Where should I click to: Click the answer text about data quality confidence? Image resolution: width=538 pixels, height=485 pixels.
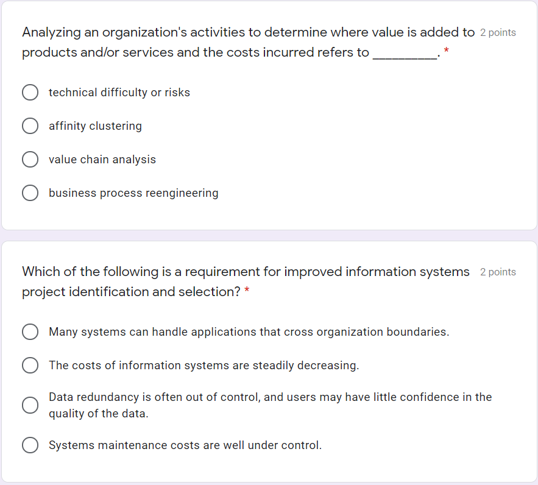270,405
